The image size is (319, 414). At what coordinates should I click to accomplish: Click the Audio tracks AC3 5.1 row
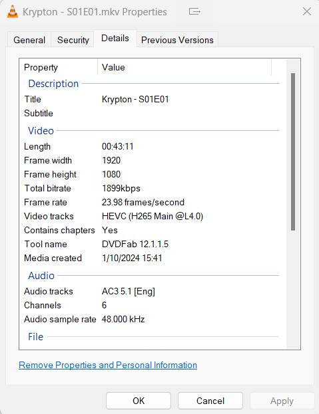pyautogui.click(x=151, y=291)
